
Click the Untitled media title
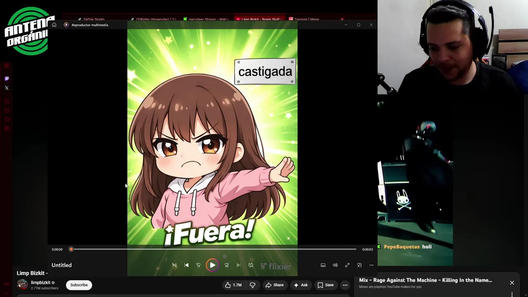tap(61, 265)
